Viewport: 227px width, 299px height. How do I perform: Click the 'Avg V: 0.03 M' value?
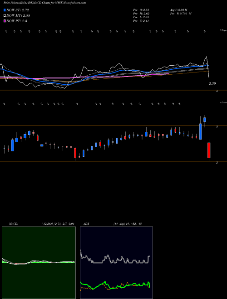pyautogui.click(x=179, y=10)
